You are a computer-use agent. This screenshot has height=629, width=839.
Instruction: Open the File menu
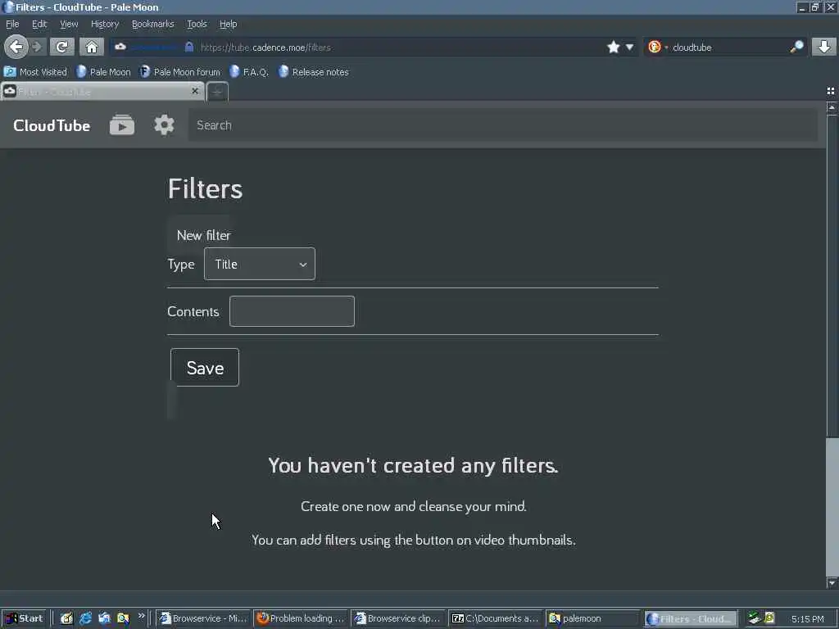pyautogui.click(x=12, y=24)
